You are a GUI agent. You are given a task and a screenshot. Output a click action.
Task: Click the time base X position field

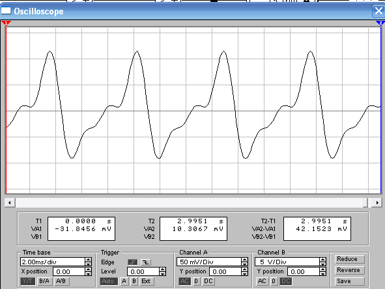click(69, 271)
